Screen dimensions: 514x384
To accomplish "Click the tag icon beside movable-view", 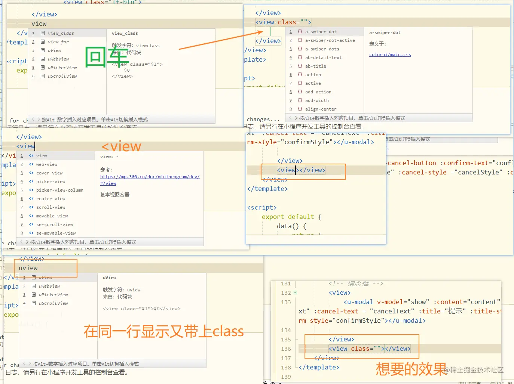I will [31, 216].
